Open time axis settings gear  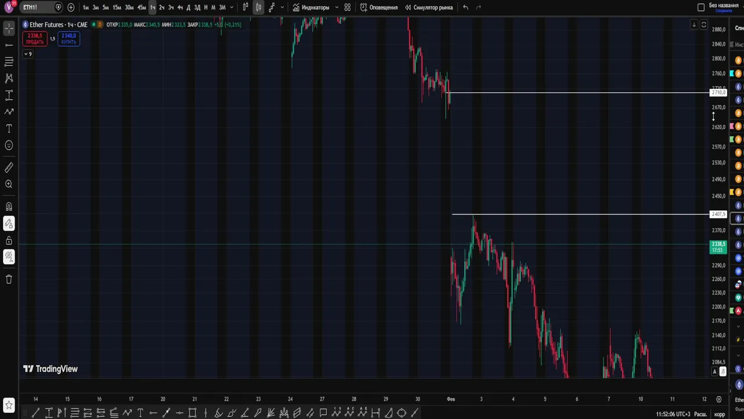pyautogui.click(x=719, y=399)
